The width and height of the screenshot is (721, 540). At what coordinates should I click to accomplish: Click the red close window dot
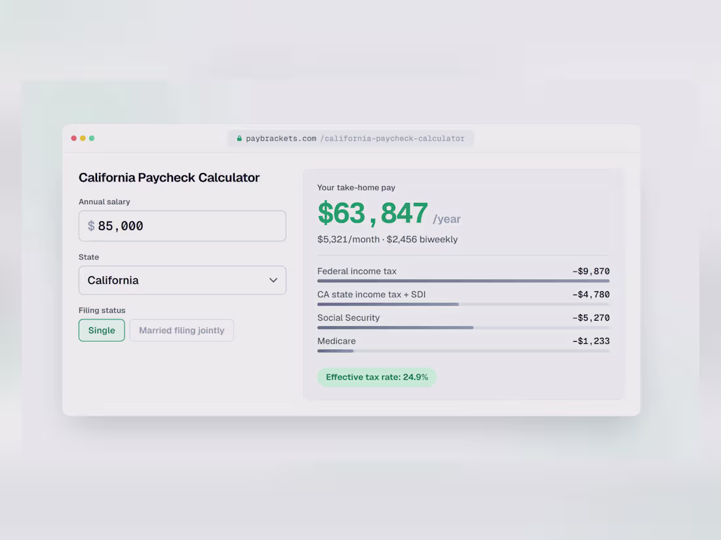click(73, 138)
